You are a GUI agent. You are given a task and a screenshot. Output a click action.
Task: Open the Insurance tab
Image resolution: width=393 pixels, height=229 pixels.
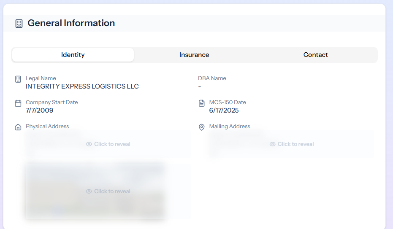(194, 55)
